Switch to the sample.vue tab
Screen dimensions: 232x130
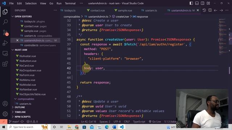(123, 10)
